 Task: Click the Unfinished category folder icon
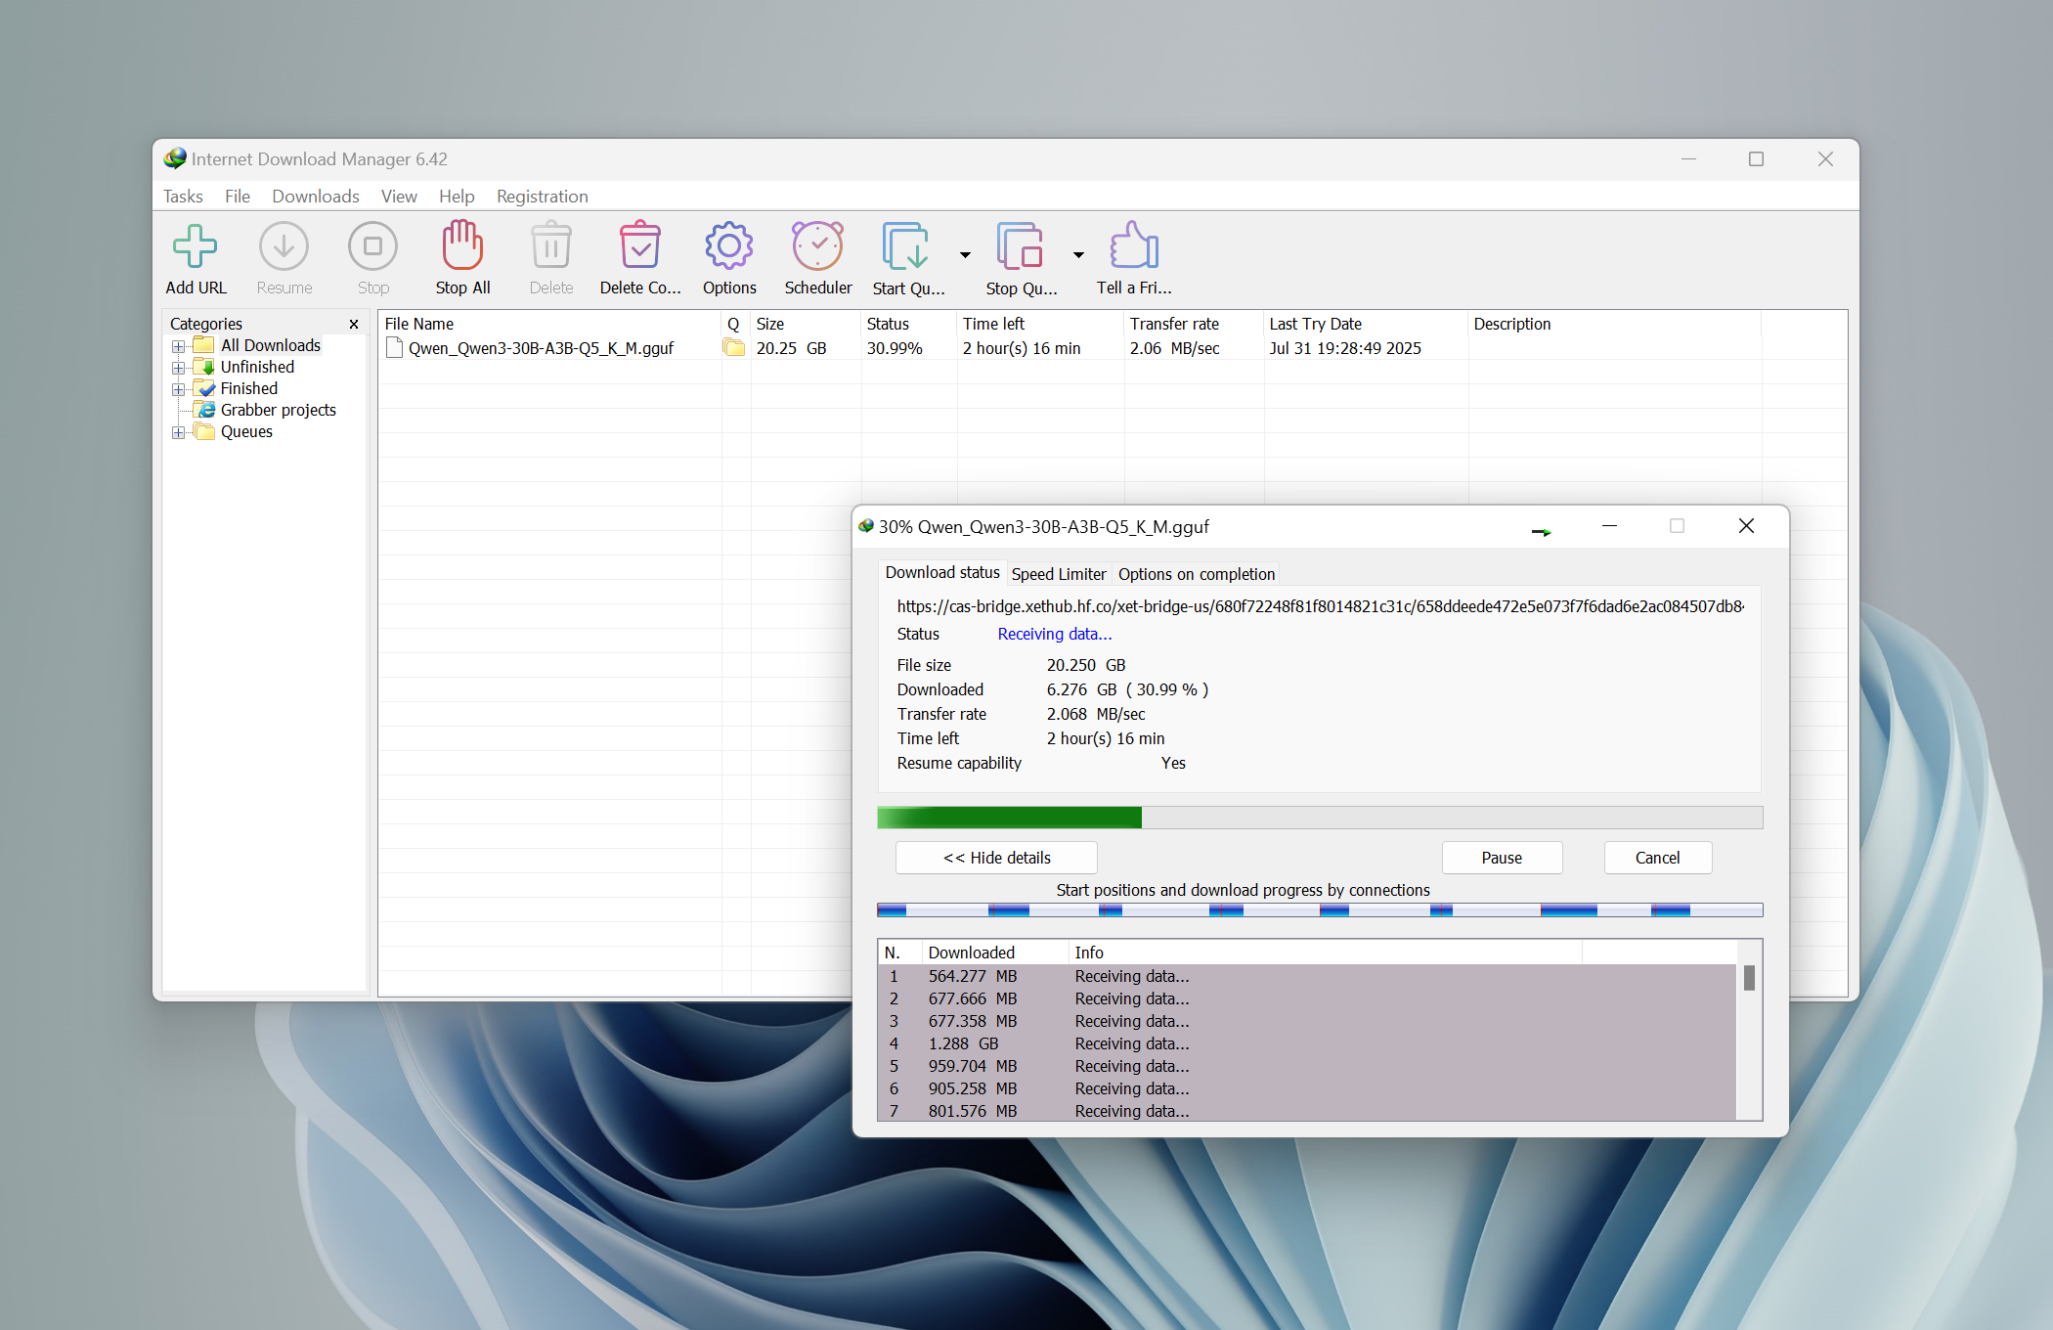point(204,367)
